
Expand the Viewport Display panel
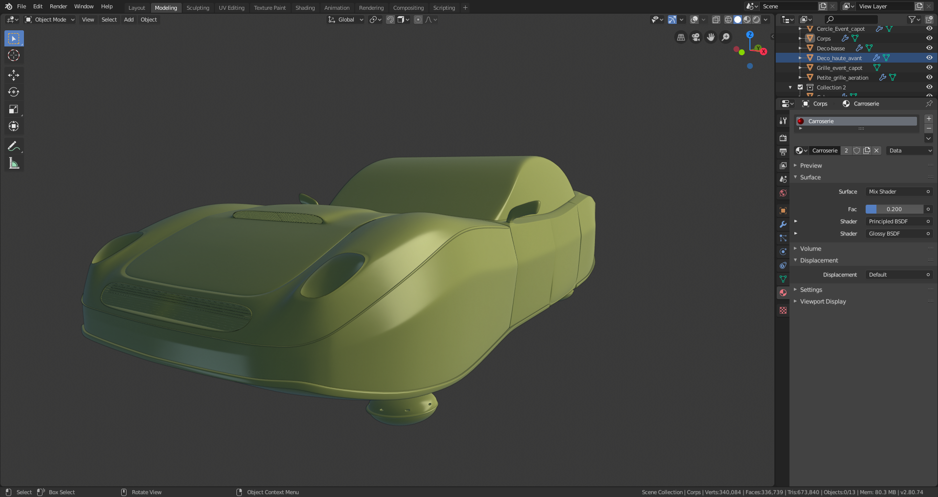click(x=823, y=302)
